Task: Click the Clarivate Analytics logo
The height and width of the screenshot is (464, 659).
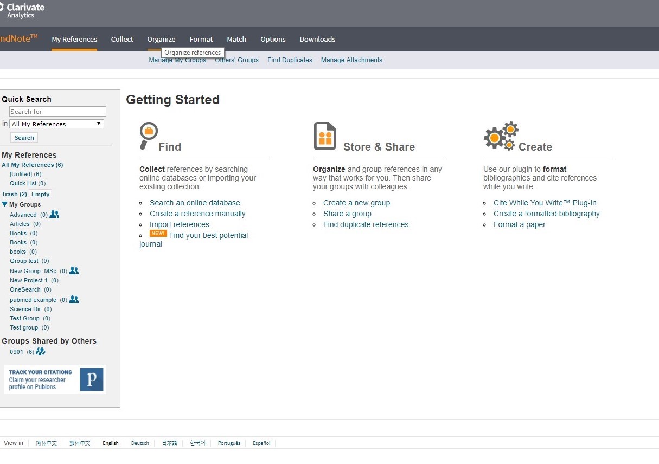Action: tap(22, 11)
